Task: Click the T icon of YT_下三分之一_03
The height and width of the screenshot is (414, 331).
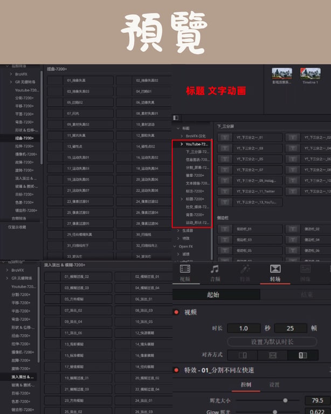Action: pyautogui.click(x=225, y=148)
